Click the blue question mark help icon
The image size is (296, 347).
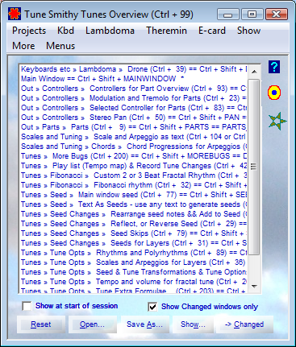click(x=274, y=67)
